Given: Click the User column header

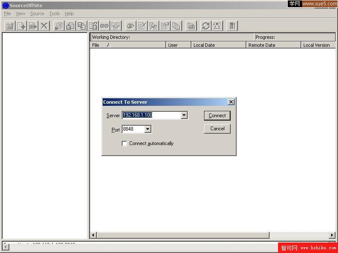Looking at the screenshot, I should pos(178,45).
